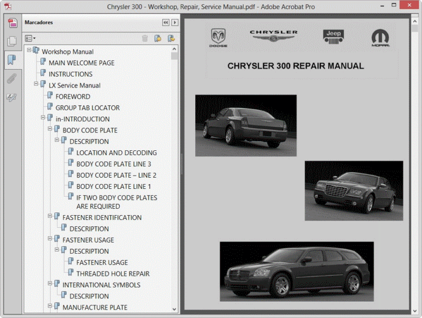Click the find current bookmark icon
422x318 pixels.
tap(171, 38)
